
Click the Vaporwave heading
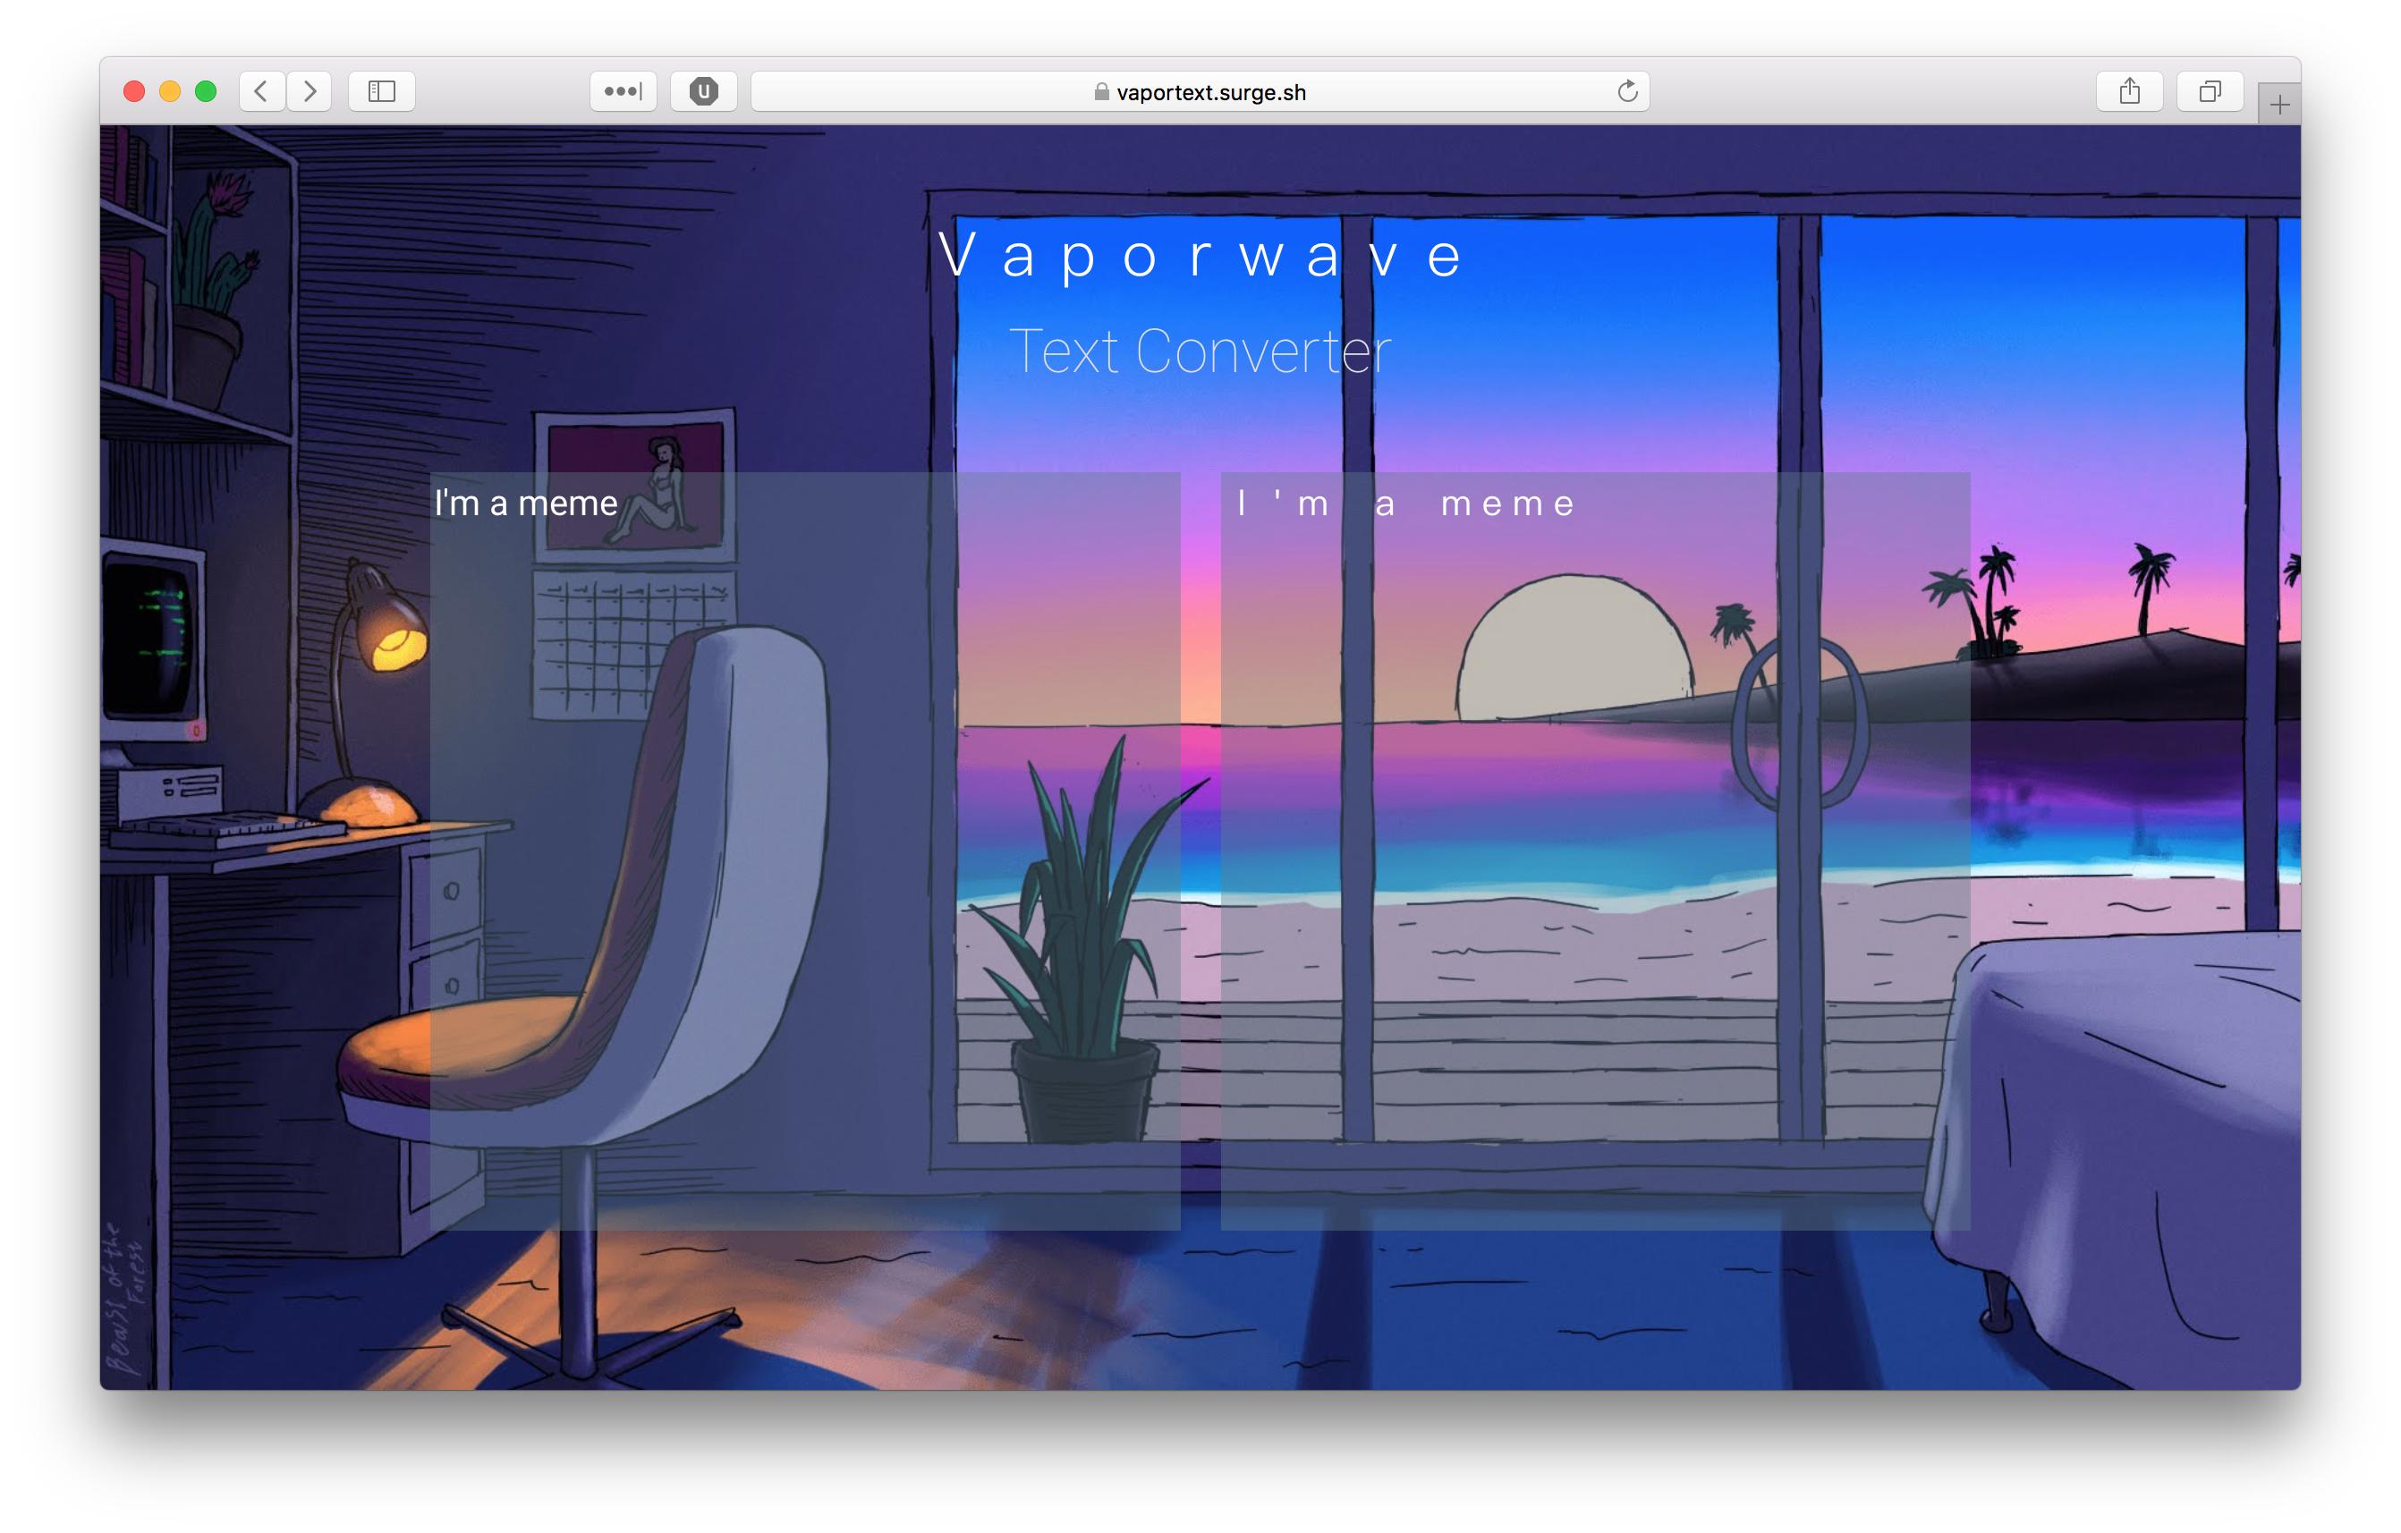click(1201, 255)
